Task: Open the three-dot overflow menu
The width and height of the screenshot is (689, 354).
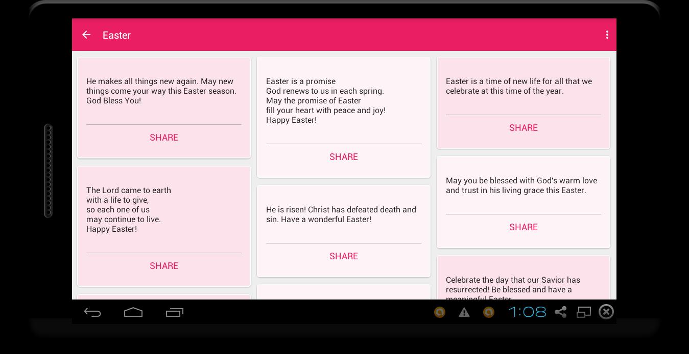Action: pos(607,35)
